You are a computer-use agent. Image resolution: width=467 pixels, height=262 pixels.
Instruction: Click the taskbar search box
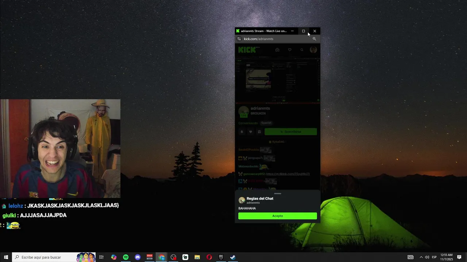tap(54, 257)
